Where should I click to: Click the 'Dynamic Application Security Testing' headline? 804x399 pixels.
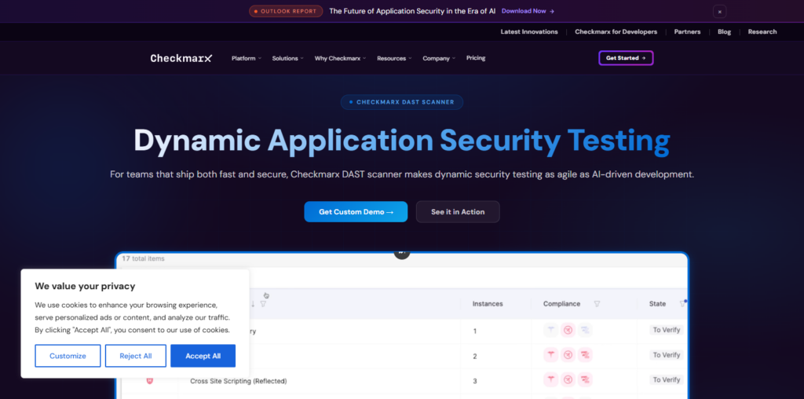pyautogui.click(x=402, y=141)
